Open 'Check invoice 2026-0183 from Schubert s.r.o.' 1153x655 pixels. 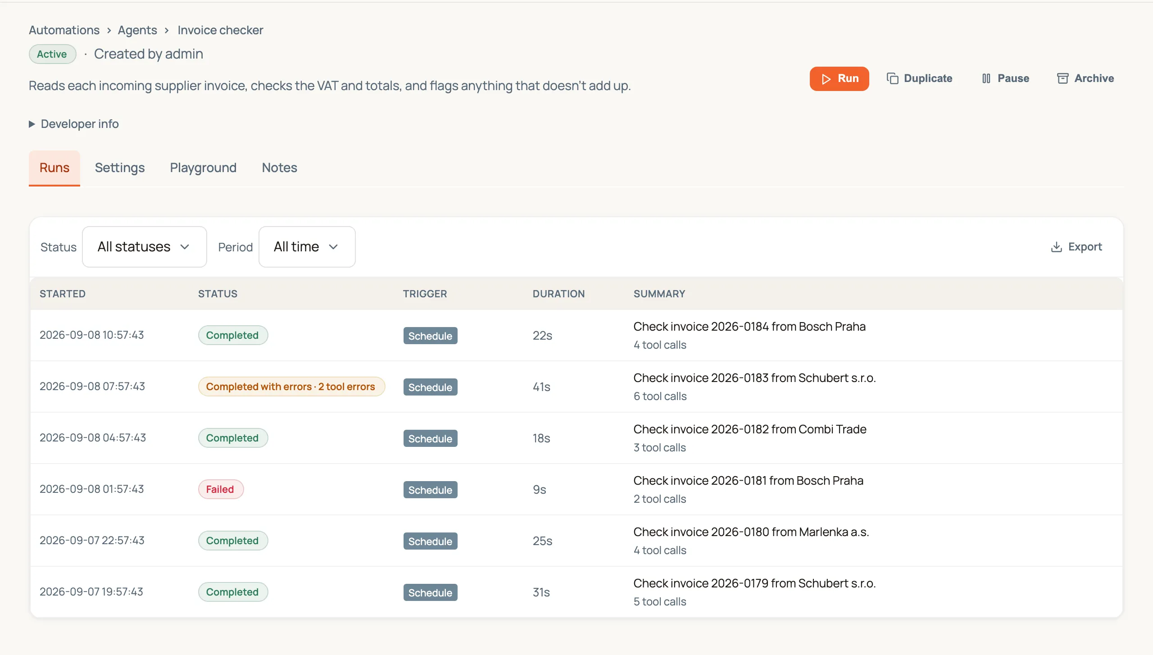click(754, 378)
